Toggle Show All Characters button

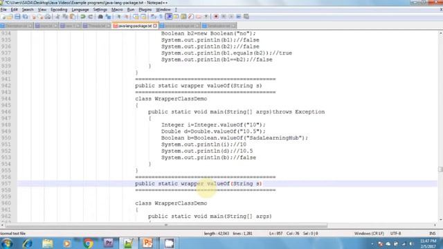click(161, 17)
